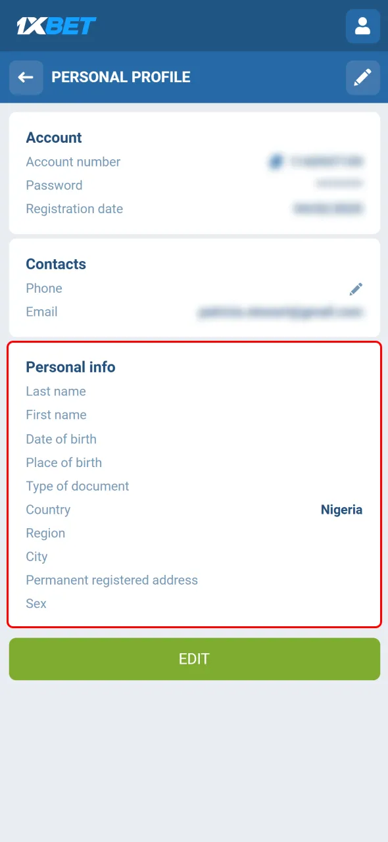
Task: Edit phone number using the pencil icon
Action: [356, 288]
